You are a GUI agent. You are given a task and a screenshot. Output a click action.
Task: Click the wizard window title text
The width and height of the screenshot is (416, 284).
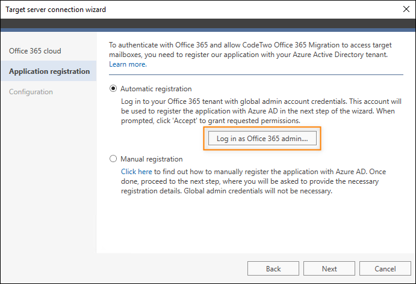56,10
